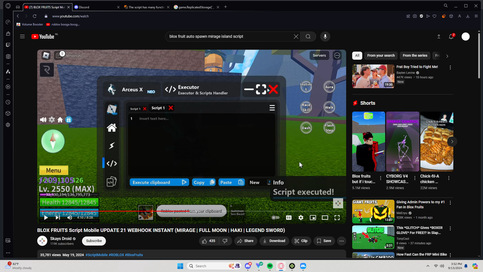The image size is (483, 272).
Task: Play the video with the play button
Action: click(x=46, y=218)
